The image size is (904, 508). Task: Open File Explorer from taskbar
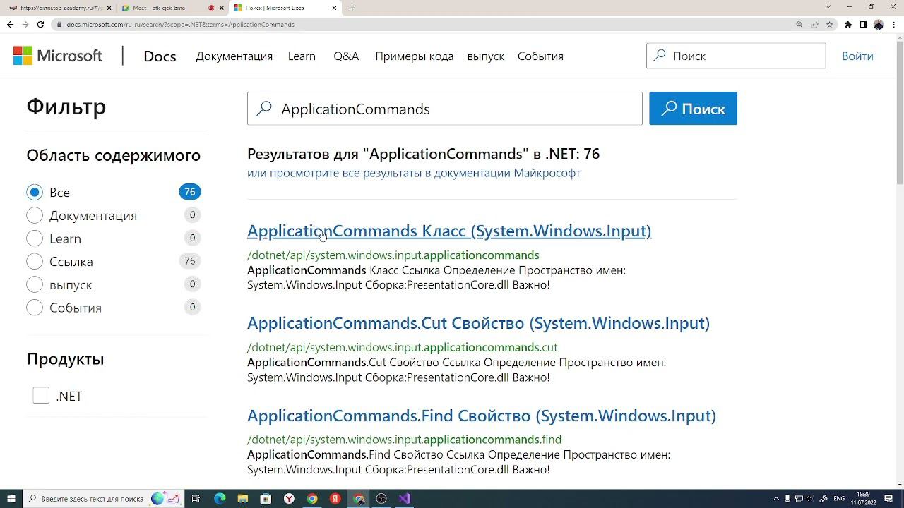[x=243, y=499]
